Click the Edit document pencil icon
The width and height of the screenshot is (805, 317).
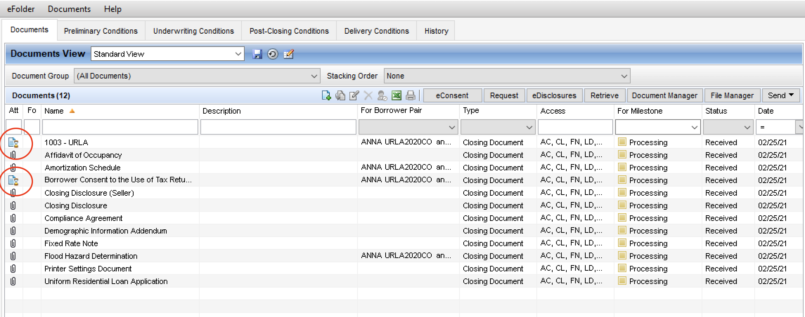coord(354,95)
